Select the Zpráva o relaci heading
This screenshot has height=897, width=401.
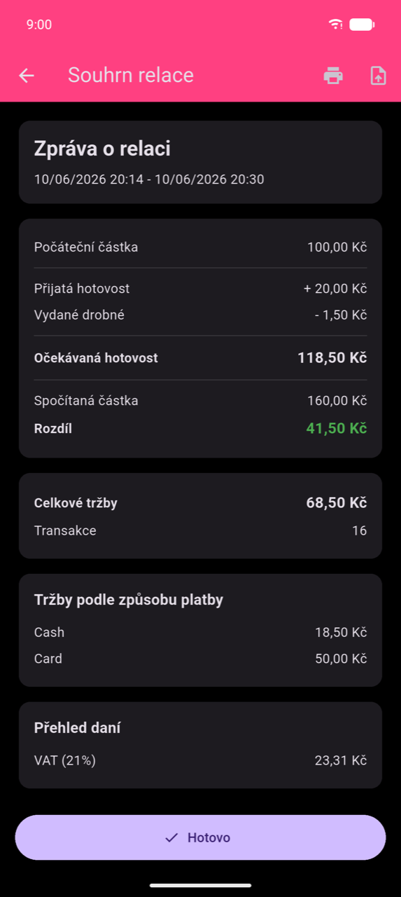(102, 149)
